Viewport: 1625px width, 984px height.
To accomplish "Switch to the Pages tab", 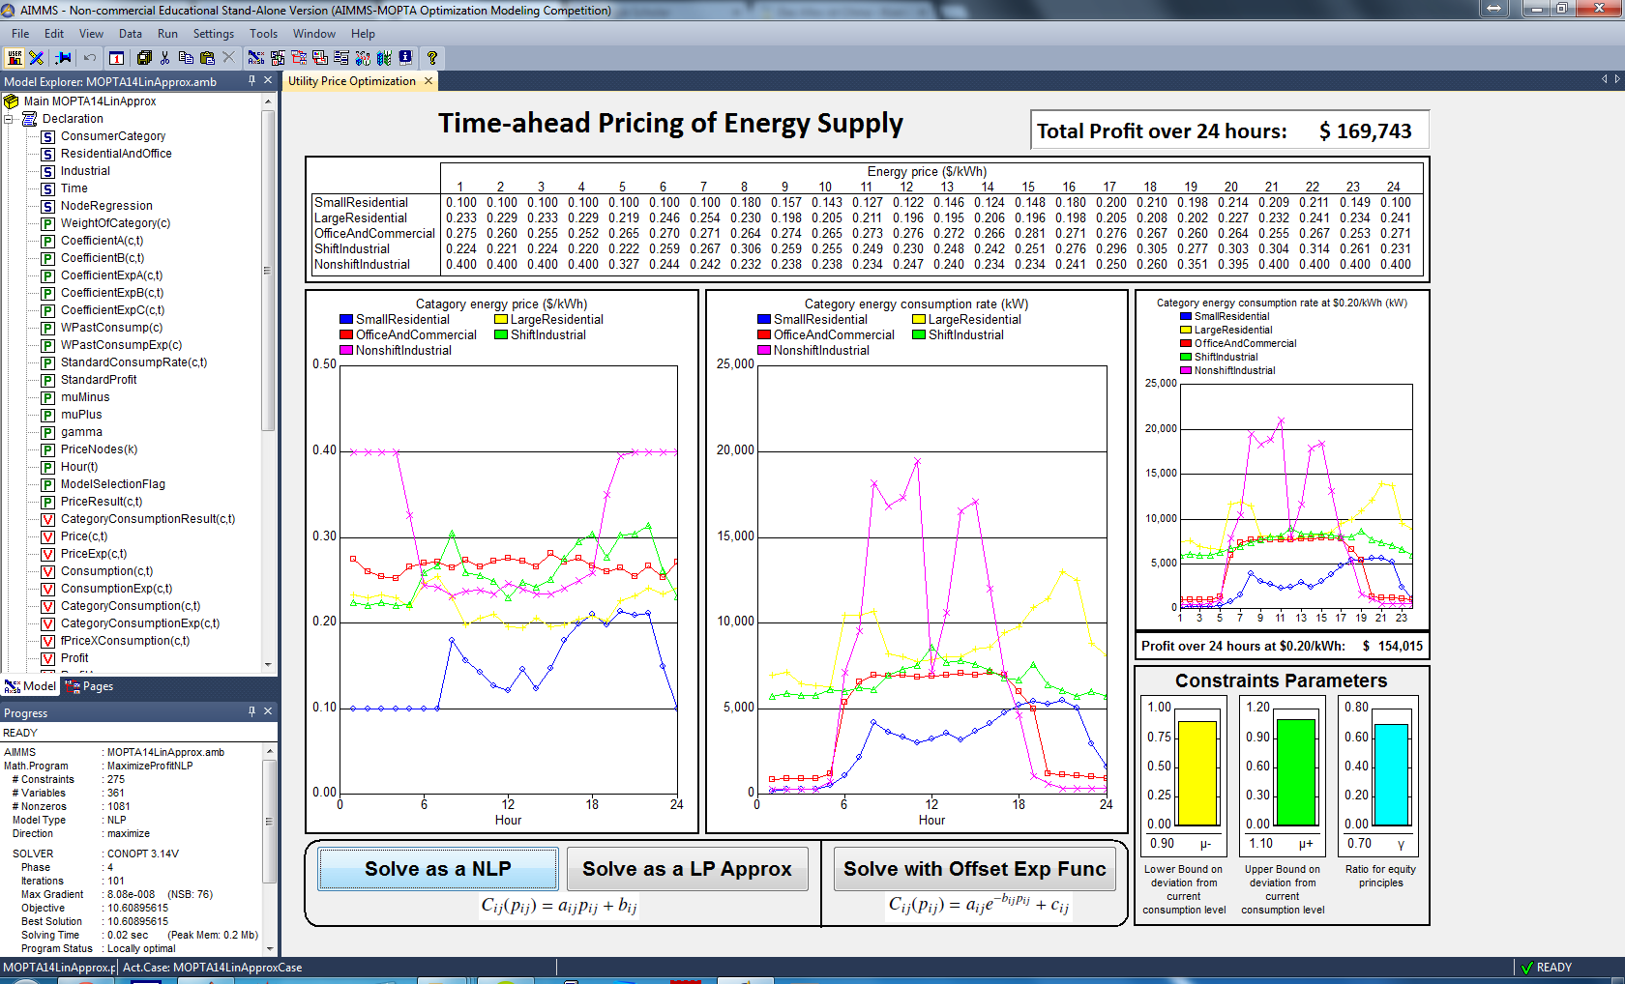I will [90, 686].
